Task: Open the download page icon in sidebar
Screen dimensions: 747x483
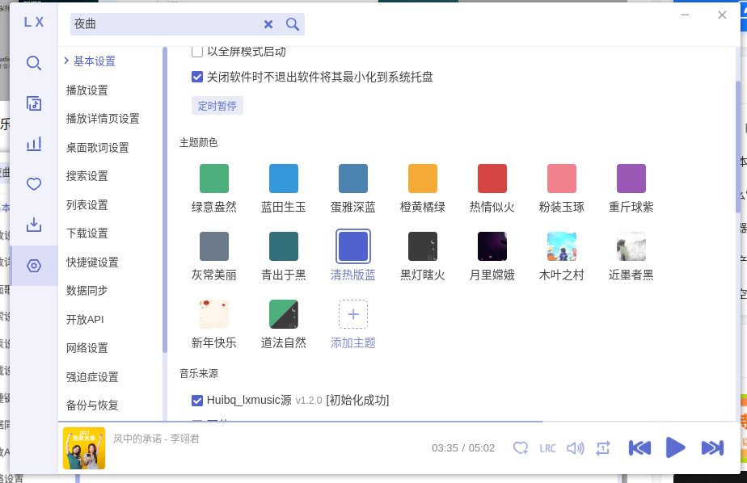Action: coord(34,225)
